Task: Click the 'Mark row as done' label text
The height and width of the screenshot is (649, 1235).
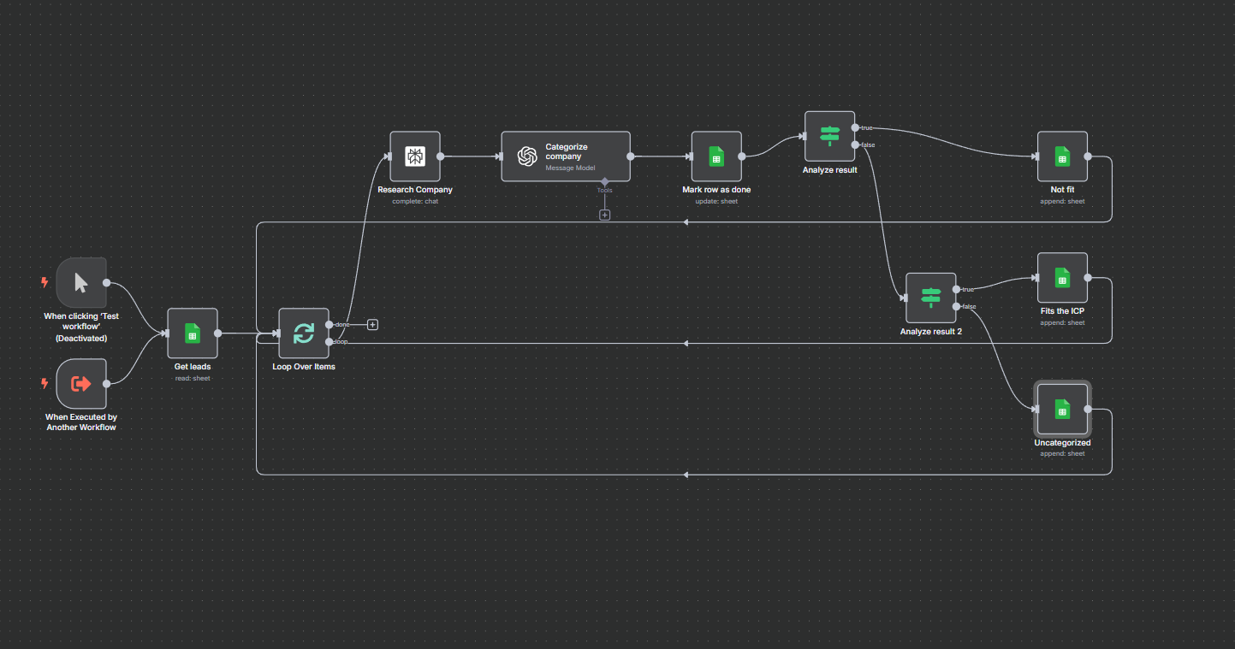Action: 716,190
